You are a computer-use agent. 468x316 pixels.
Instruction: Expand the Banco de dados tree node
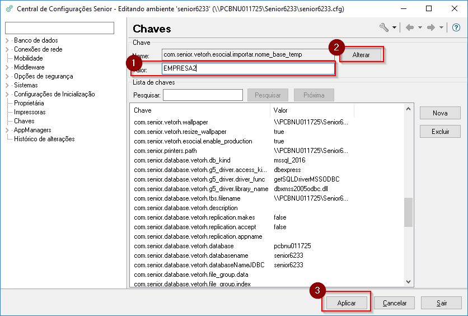[x=7, y=40]
